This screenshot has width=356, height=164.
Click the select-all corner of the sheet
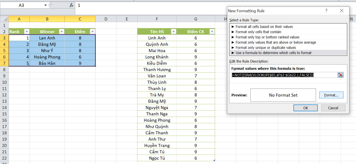click(4, 19)
